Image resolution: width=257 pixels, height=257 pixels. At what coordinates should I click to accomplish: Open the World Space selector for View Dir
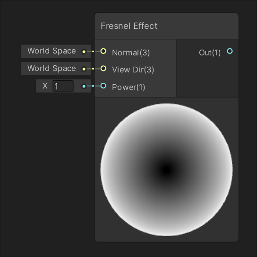pos(56,69)
